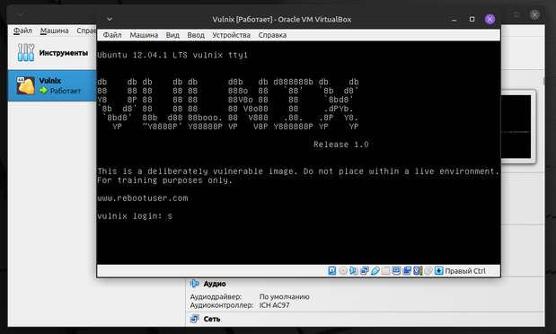This screenshot has height=334, width=556.
Task: Click the Vulnix machine OS icon
Action: pos(25,85)
